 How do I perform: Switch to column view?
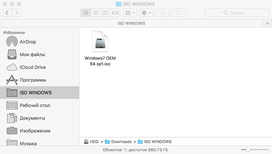pos(105,13)
